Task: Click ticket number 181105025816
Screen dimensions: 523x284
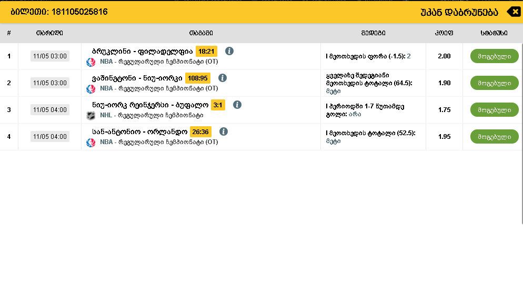Action: coord(80,12)
